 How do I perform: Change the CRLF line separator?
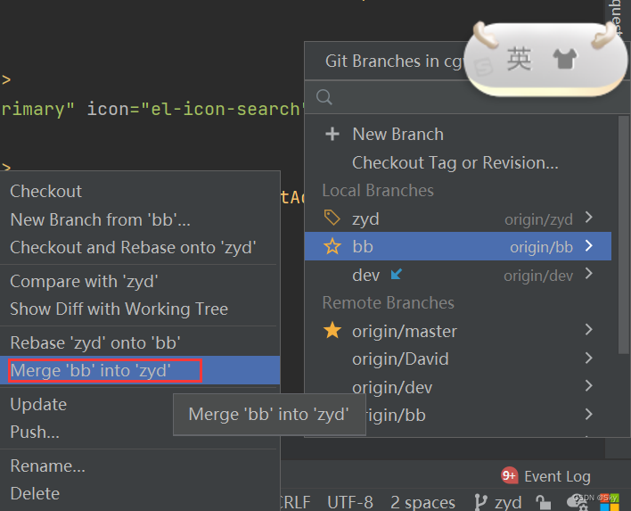click(295, 502)
